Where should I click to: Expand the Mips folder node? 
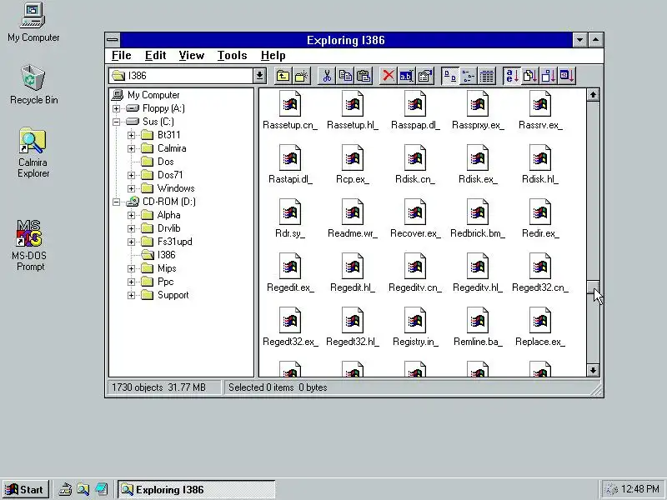[131, 268]
